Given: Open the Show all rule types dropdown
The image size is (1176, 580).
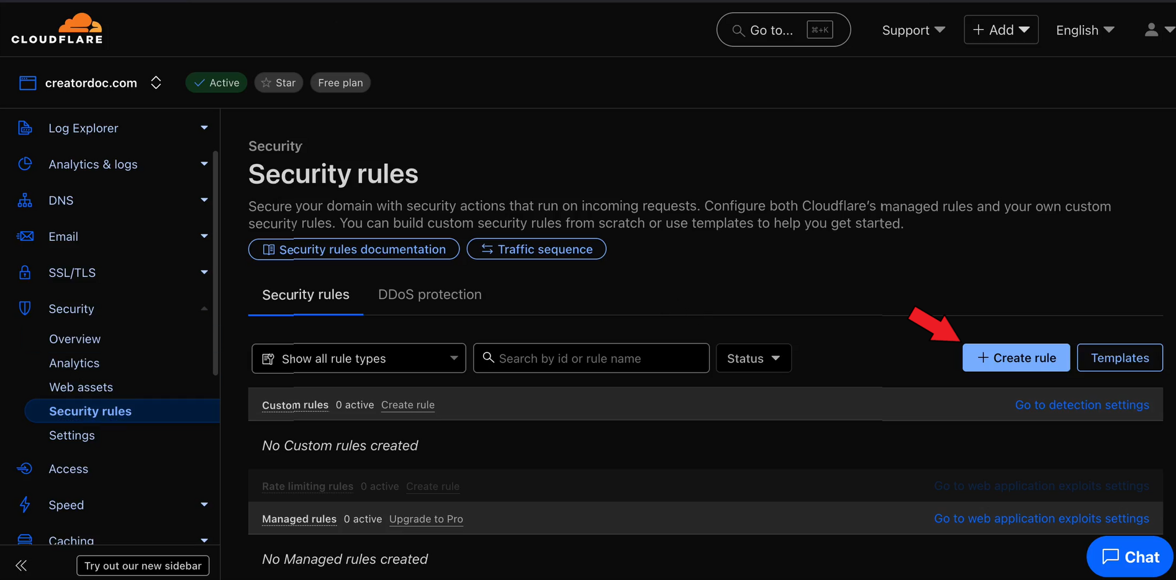Looking at the screenshot, I should [x=358, y=358].
